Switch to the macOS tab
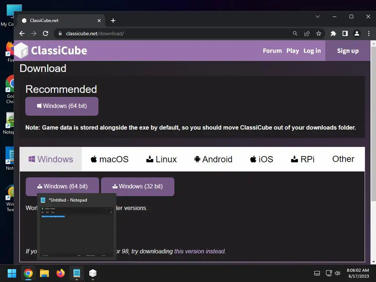The image size is (376, 282). [x=109, y=159]
